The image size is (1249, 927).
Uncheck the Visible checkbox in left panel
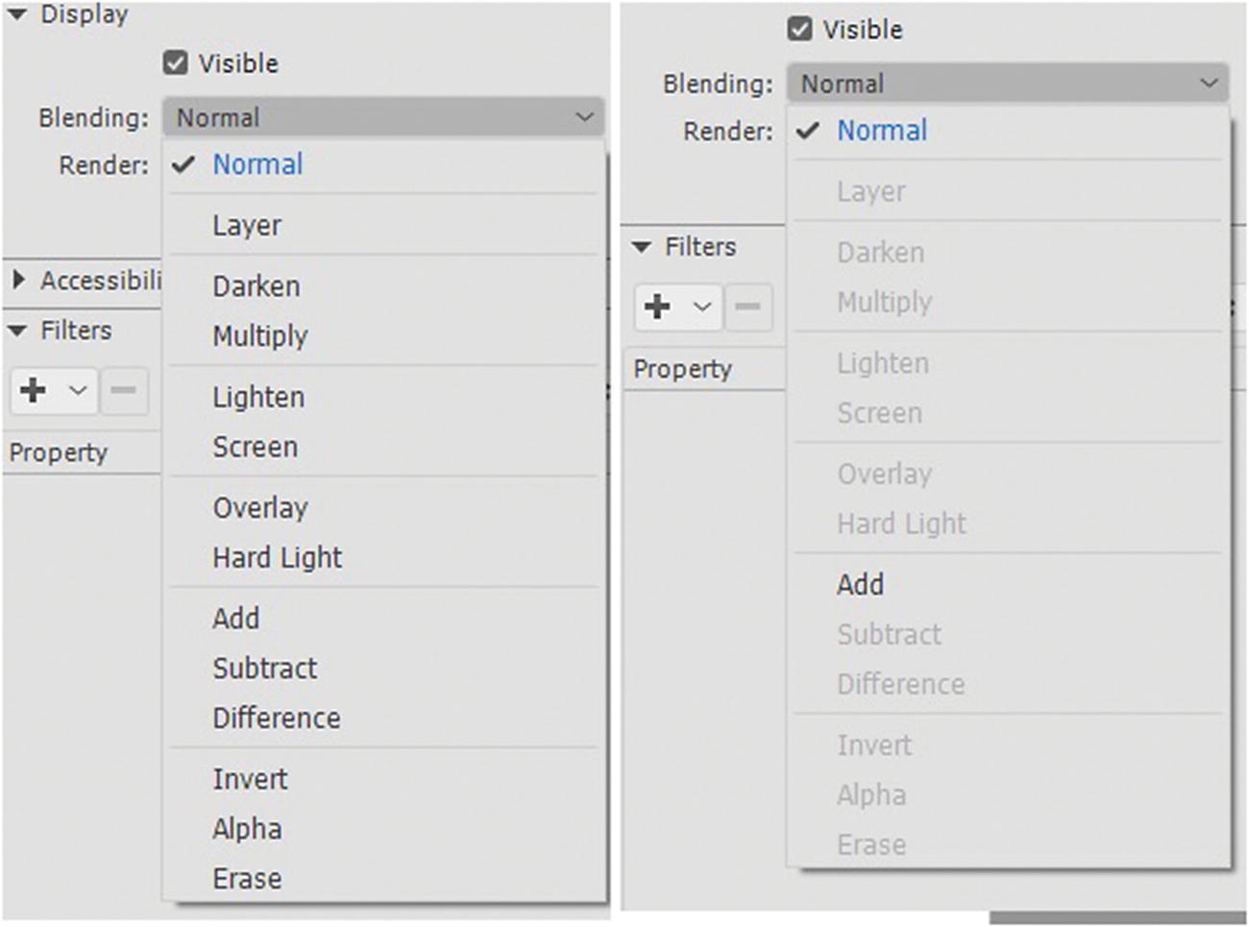point(176,63)
